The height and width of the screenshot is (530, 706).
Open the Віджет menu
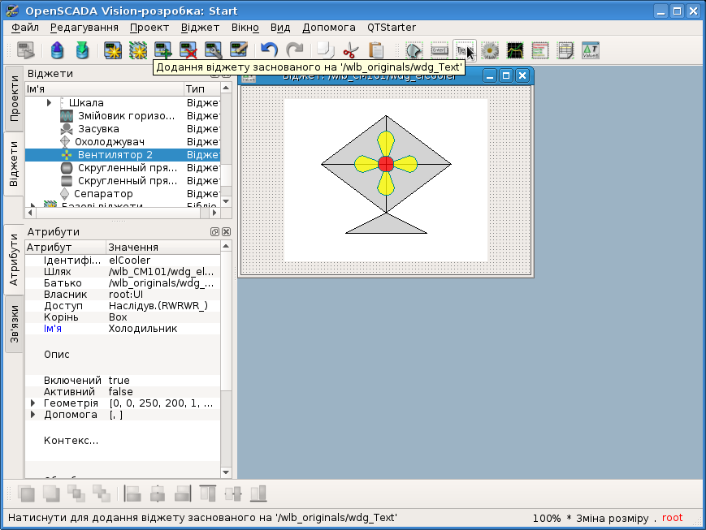[200, 28]
